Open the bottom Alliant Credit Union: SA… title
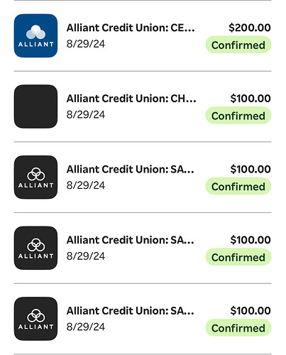 [131, 311]
